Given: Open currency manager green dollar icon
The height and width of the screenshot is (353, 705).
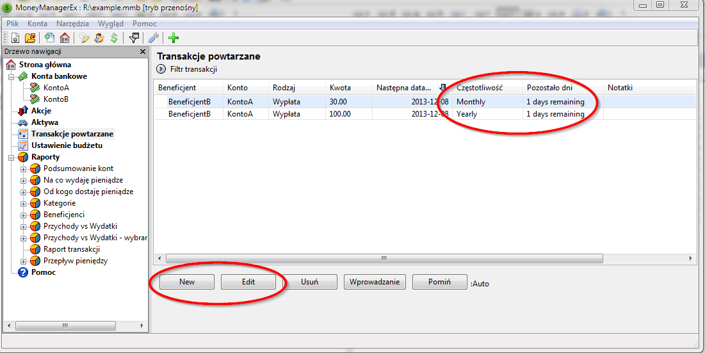Looking at the screenshot, I should 113,38.
